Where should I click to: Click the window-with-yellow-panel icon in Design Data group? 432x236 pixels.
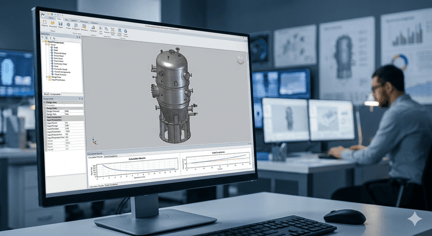84,27
